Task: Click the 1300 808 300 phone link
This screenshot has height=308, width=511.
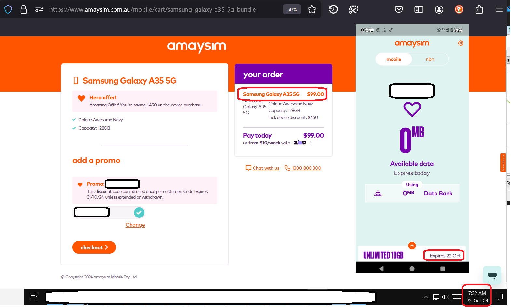Action: coord(306,168)
